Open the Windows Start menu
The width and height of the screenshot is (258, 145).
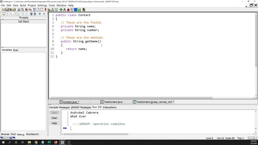(3, 142)
